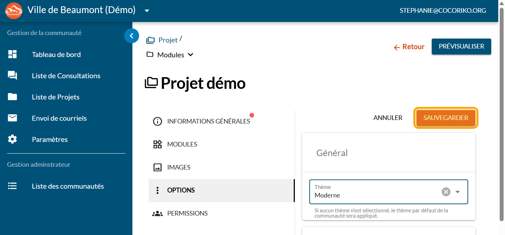The width and height of the screenshot is (505, 235).
Task: Select the Images tab
Action: pyautogui.click(x=178, y=167)
